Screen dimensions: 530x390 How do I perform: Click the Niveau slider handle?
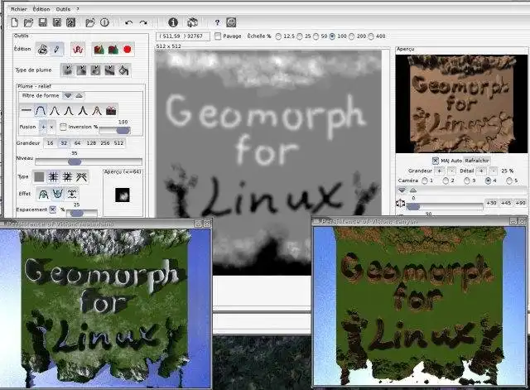[75, 161]
